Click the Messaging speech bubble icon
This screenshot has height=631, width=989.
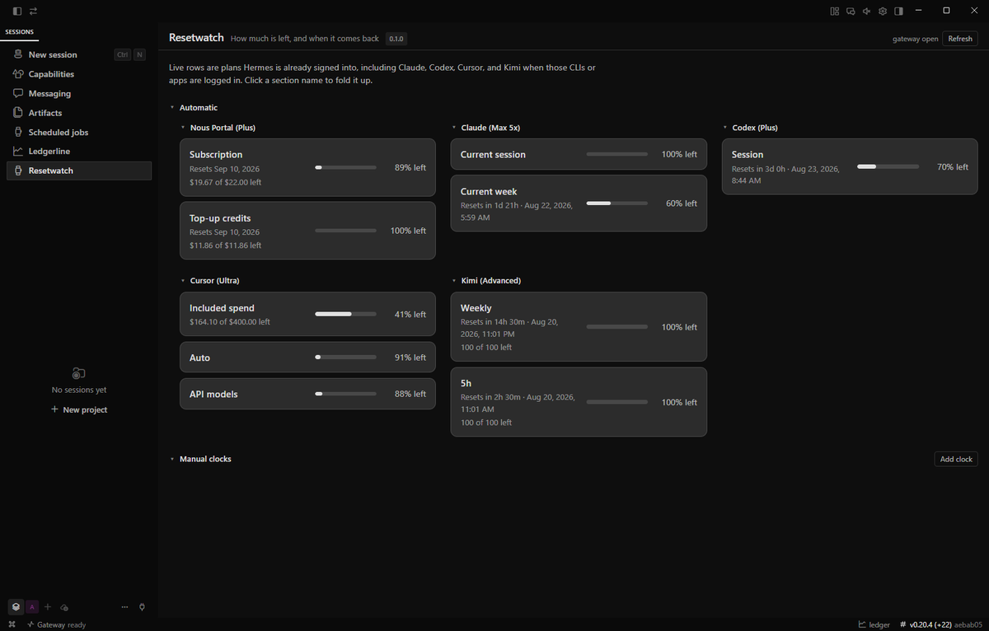18,93
